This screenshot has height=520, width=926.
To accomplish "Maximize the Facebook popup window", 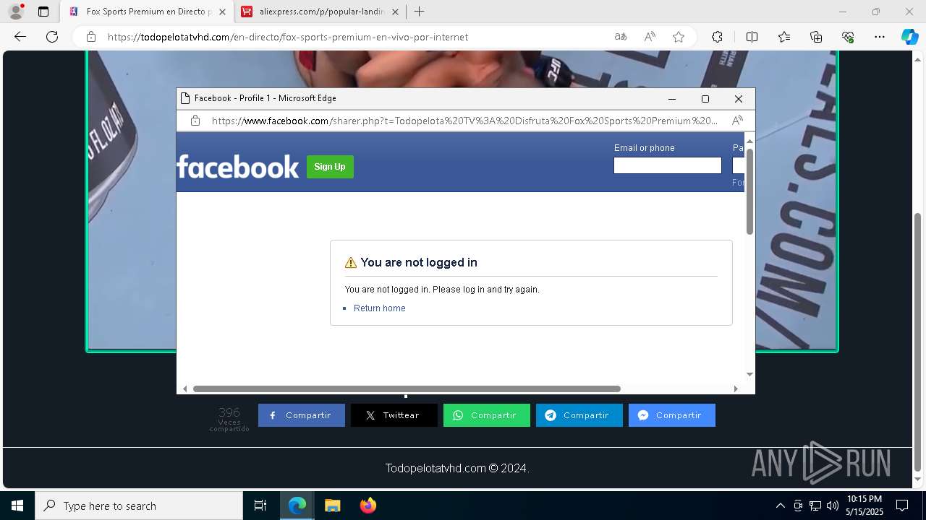I will (705, 99).
